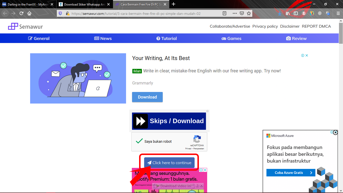This screenshot has width=343, height=193.
Task: Open the Disclaimer link
Action: [x=290, y=26]
